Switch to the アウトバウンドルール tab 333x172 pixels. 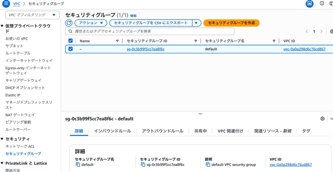(163, 131)
